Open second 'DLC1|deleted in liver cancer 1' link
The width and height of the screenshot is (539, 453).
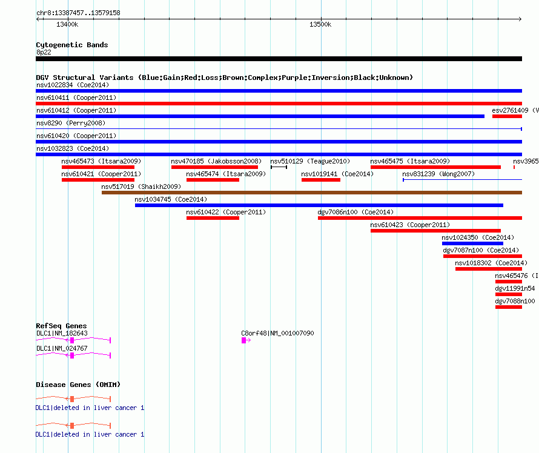pyautogui.click(x=90, y=434)
